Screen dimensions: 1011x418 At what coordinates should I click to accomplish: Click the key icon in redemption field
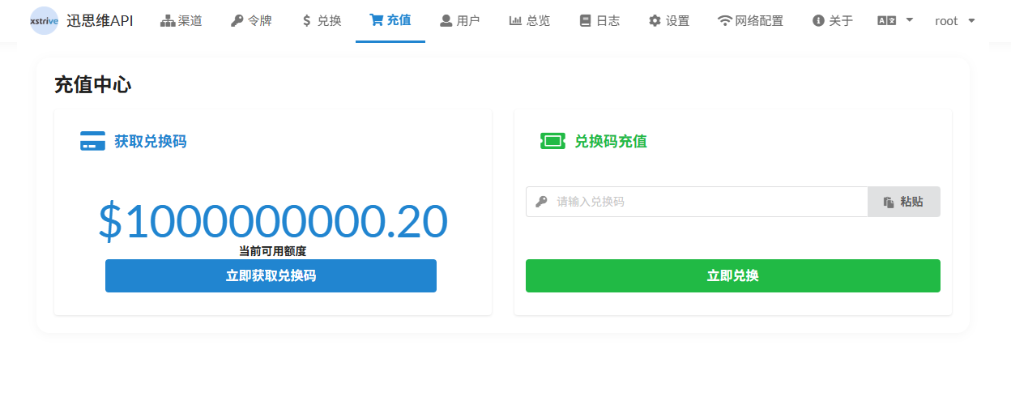[x=541, y=202]
